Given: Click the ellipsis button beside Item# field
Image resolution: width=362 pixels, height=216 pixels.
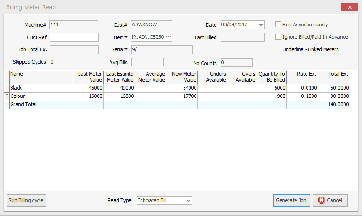Looking at the screenshot, I should pos(168,37).
